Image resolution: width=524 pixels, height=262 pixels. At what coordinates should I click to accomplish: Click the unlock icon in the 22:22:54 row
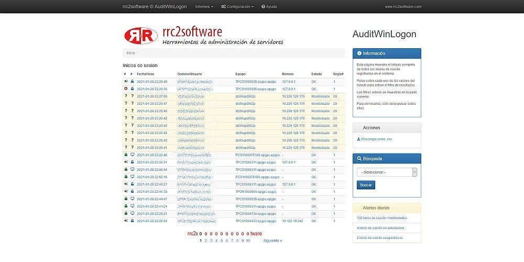133,221
